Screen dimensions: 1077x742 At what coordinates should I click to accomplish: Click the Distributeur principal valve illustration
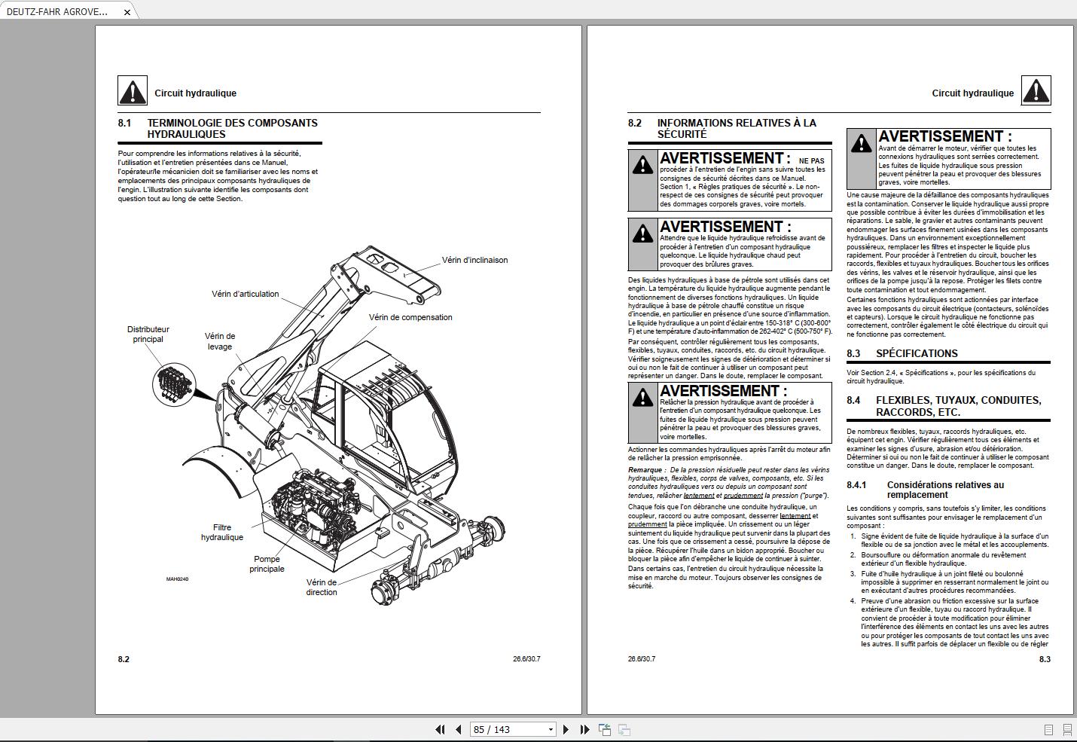(x=173, y=382)
